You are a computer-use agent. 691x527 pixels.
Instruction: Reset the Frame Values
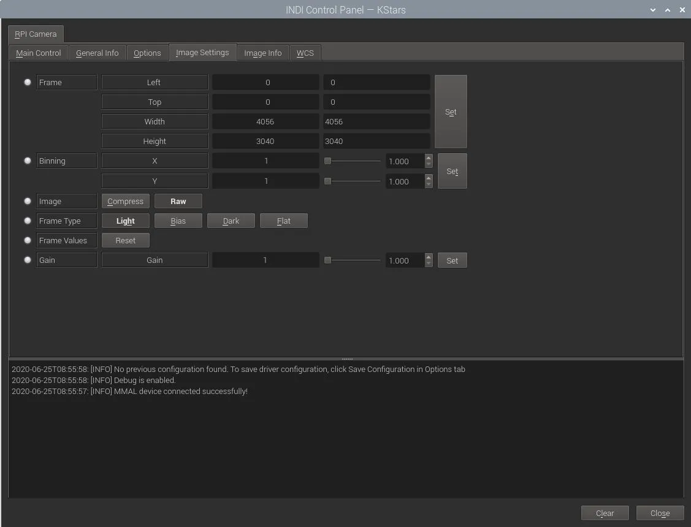(x=126, y=240)
